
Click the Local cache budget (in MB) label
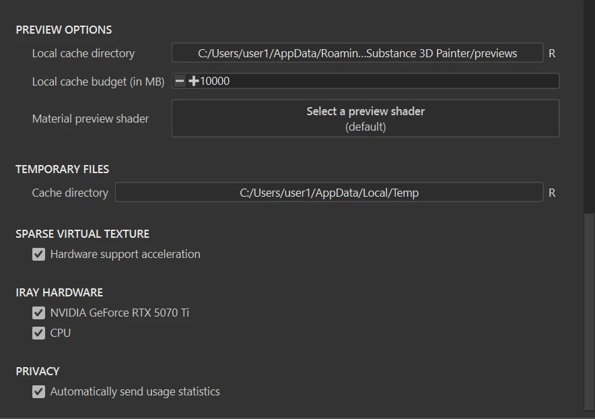tap(98, 82)
